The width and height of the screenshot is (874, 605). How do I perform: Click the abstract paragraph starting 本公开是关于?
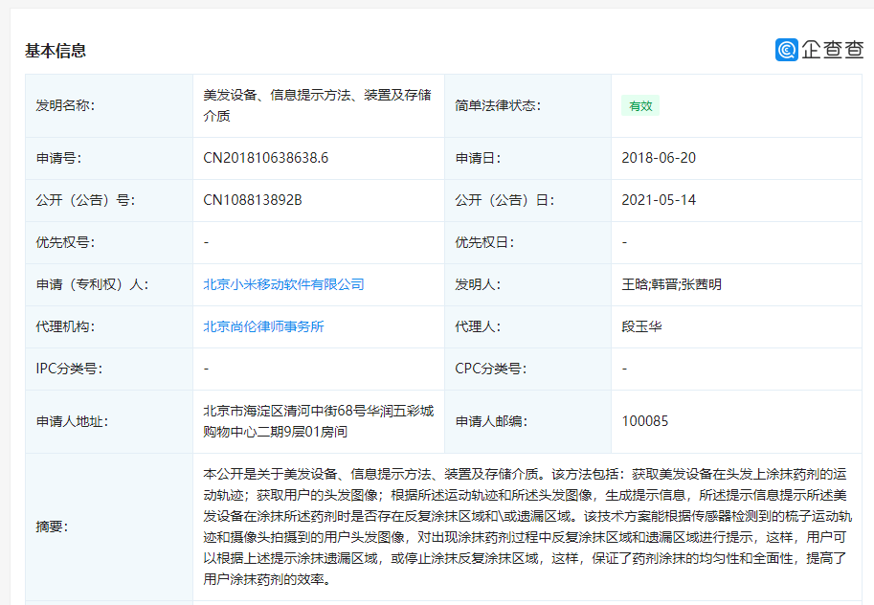(x=527, y=527)
